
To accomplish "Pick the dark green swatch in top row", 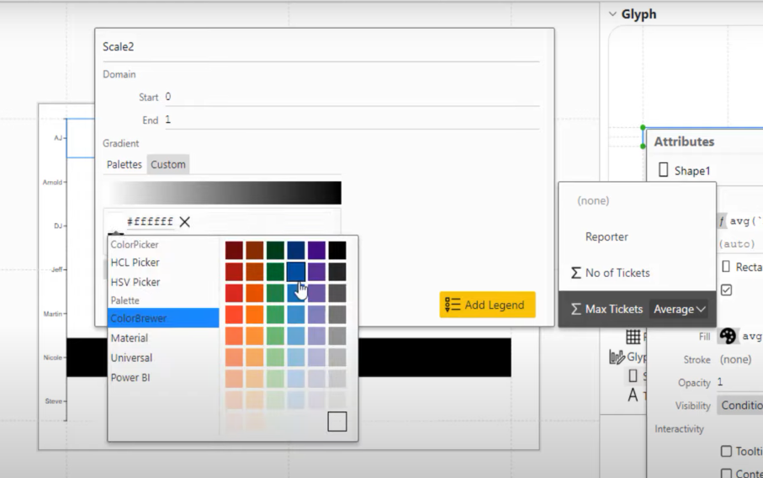I will pyautogui.click(x=275, y=250).
